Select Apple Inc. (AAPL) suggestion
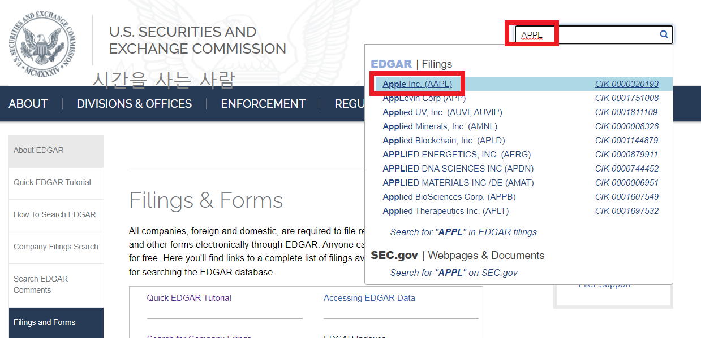The width and height of the screenshot is (701, 338). pyautogui.click(x=417, y=84)
